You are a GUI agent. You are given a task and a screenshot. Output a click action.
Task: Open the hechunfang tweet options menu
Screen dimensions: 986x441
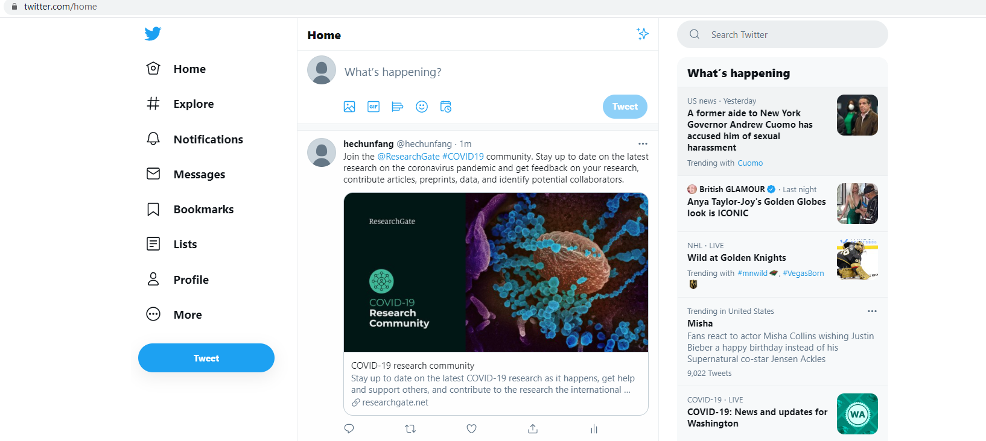(x=643, y=144)
